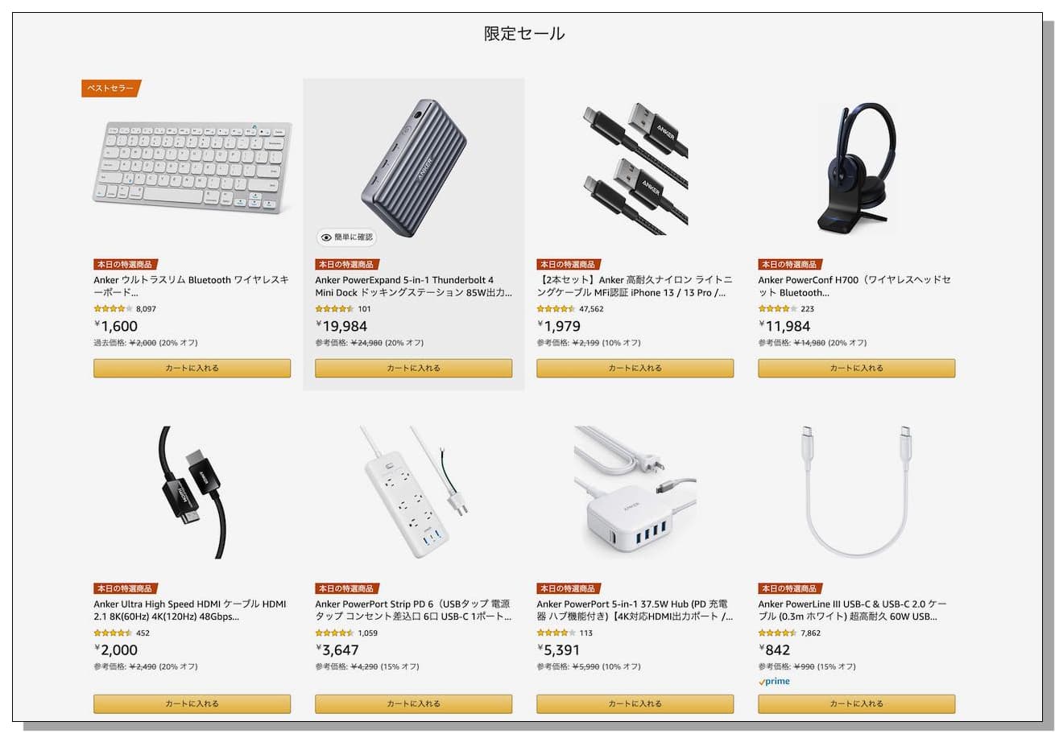Add PowerLine III USB-C cable to cart
Viewport: 1055px width, 734px height.
[856, 703]
